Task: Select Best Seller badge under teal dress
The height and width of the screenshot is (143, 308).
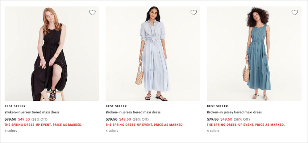Action: [217, 106]
